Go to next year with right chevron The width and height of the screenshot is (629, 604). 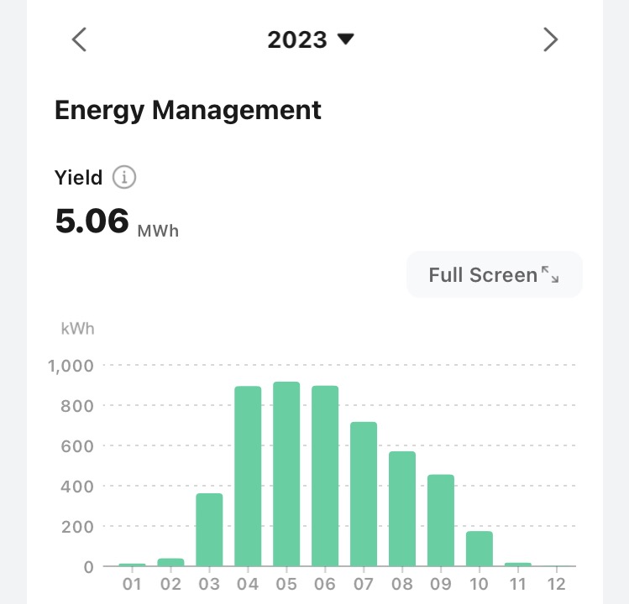[x=550, y=39]
